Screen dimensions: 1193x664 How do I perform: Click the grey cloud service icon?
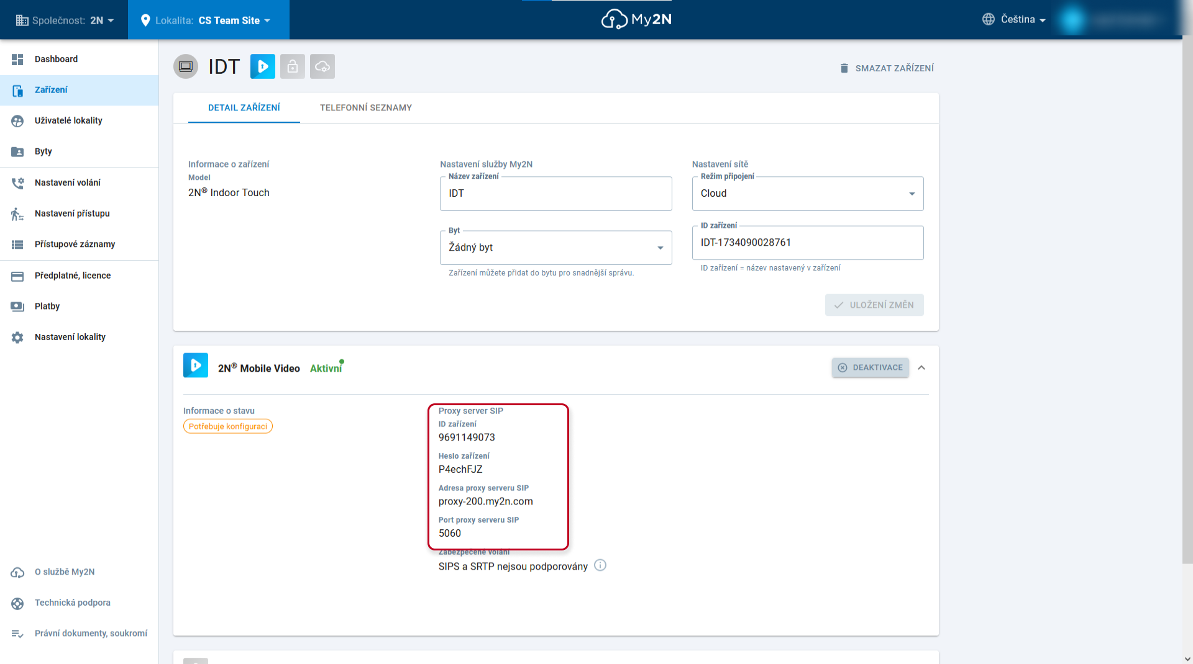pos(322,66)
